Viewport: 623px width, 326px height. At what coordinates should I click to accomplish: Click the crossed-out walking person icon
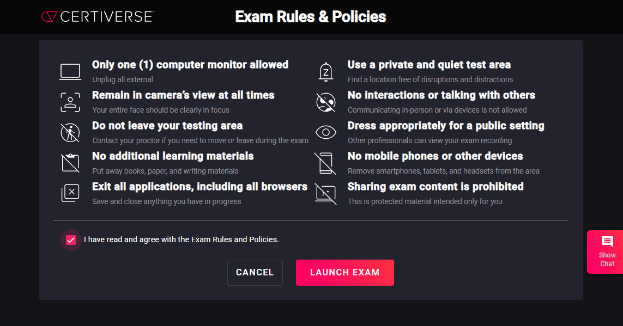point(70,132)
